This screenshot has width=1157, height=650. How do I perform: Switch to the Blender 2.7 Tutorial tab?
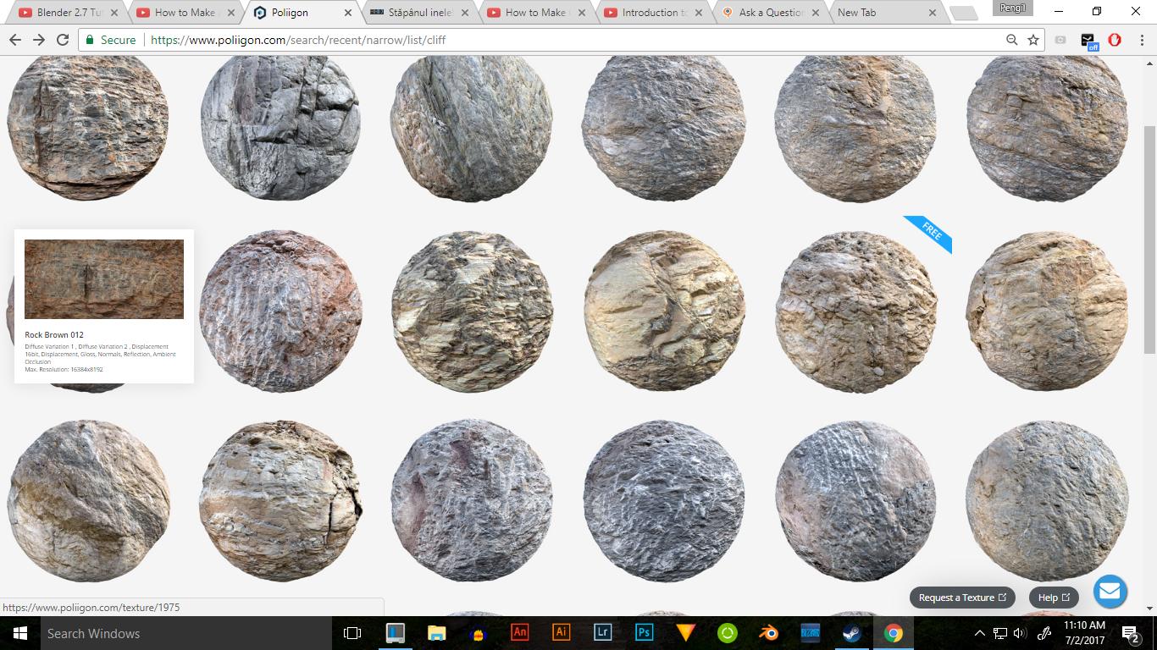68,13
